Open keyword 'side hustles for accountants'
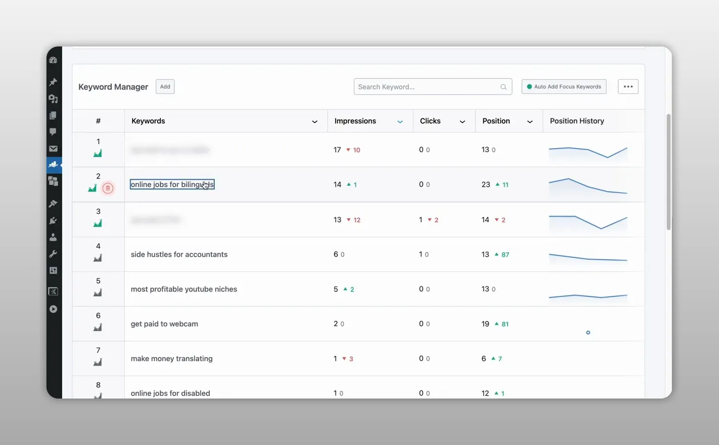The width and height of the screenshot is (719, 445). click(x=179, y=254)
